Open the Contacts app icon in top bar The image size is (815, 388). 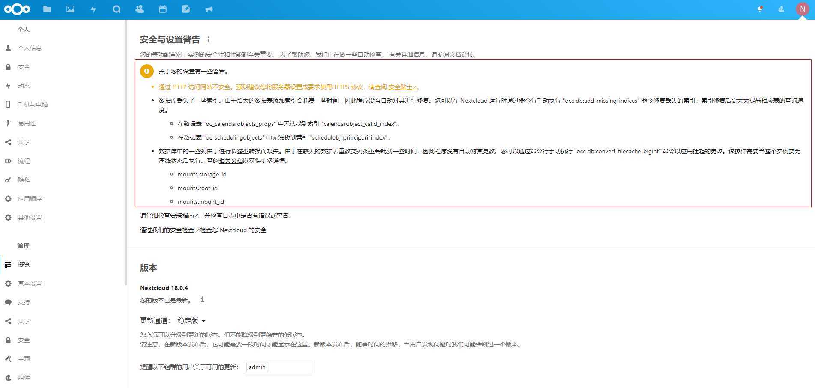[140, 9]
